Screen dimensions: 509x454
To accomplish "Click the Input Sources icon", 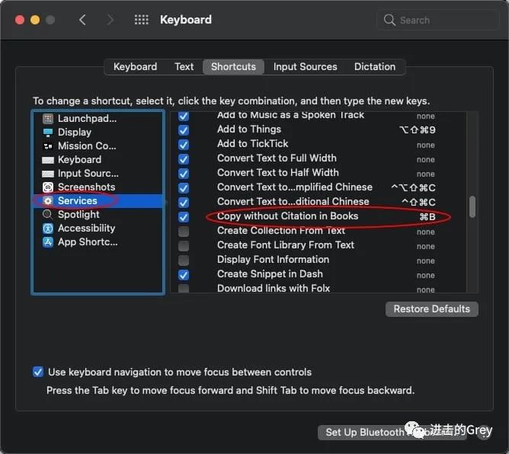I will click(48, 174).
